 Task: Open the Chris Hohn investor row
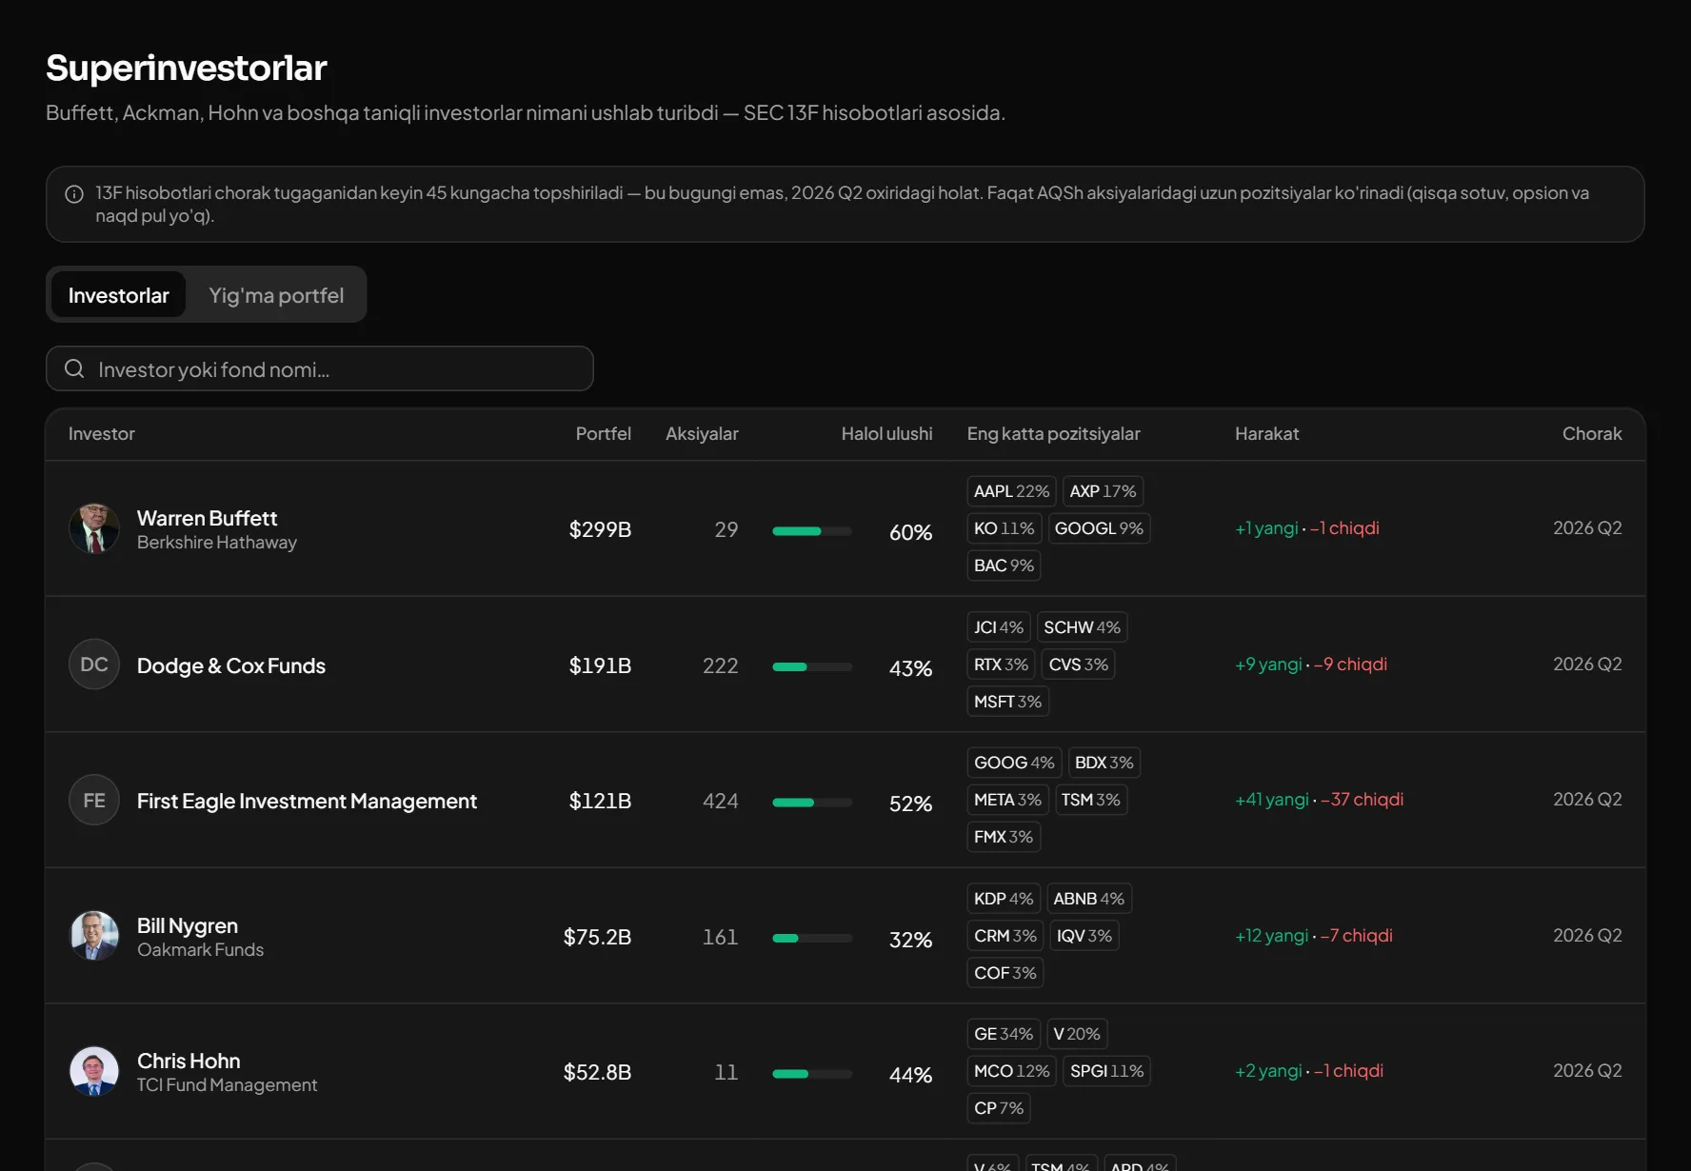click(x=845, y=1071)
